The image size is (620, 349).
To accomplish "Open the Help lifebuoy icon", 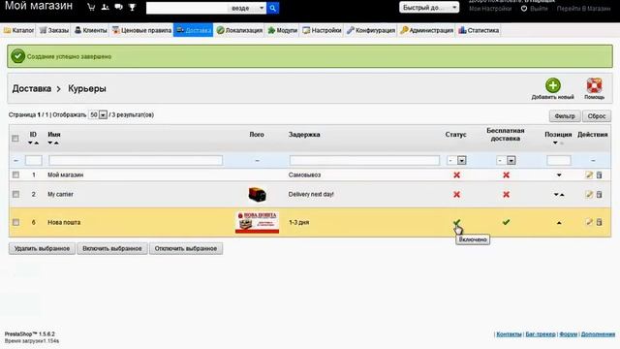I will (x=594, y=85).
